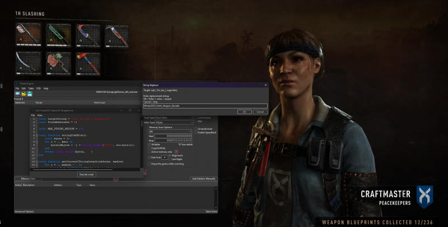Screen dimensions: 448x227
Task: Click the Cheat Engine logo in its title bar
Action: [17, 83]
